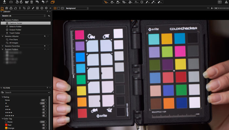
Task: Rotate image left with counterclockwise icon
Action: [17, 2]
